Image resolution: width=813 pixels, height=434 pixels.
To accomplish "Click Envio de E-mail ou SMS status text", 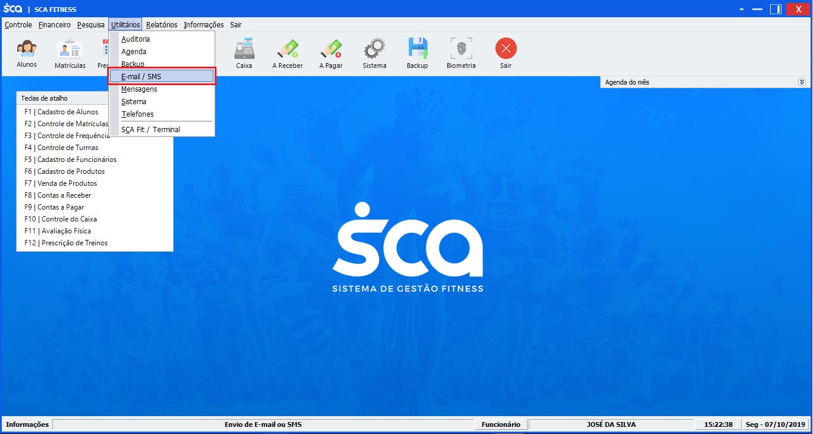I will [x=263, y=424].
